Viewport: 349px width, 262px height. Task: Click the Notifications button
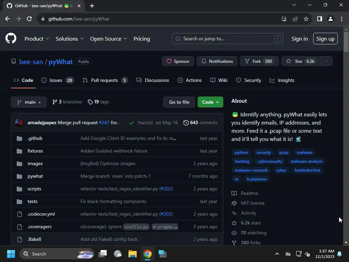click(x=217, y=61)
